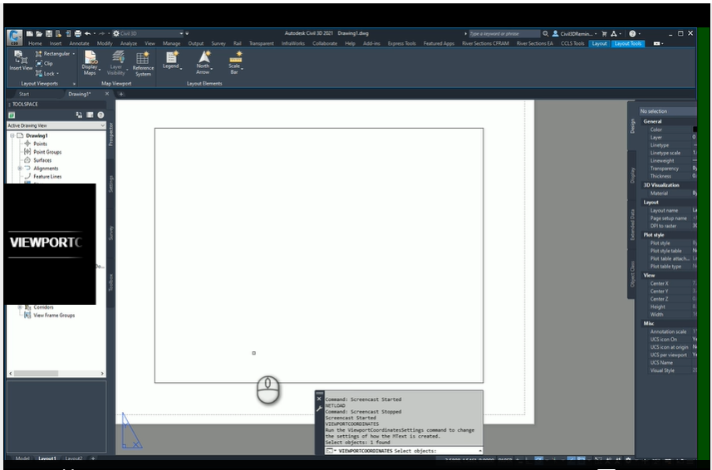Click the Autodesk App Store cart icon
Viewport: 712px width, 470px height.
604,33
